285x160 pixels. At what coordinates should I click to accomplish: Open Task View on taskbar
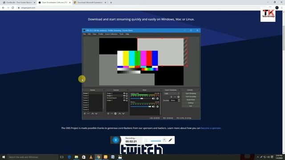click(62, 157)
